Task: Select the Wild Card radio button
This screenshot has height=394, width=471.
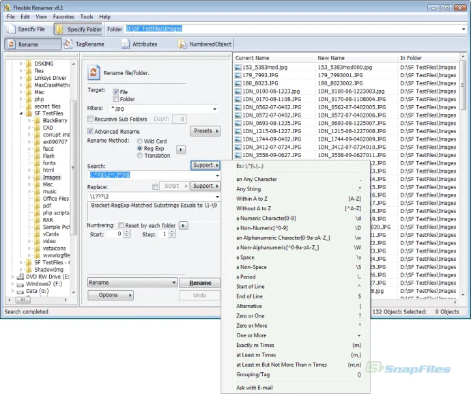Action: [x=140, y=141]
